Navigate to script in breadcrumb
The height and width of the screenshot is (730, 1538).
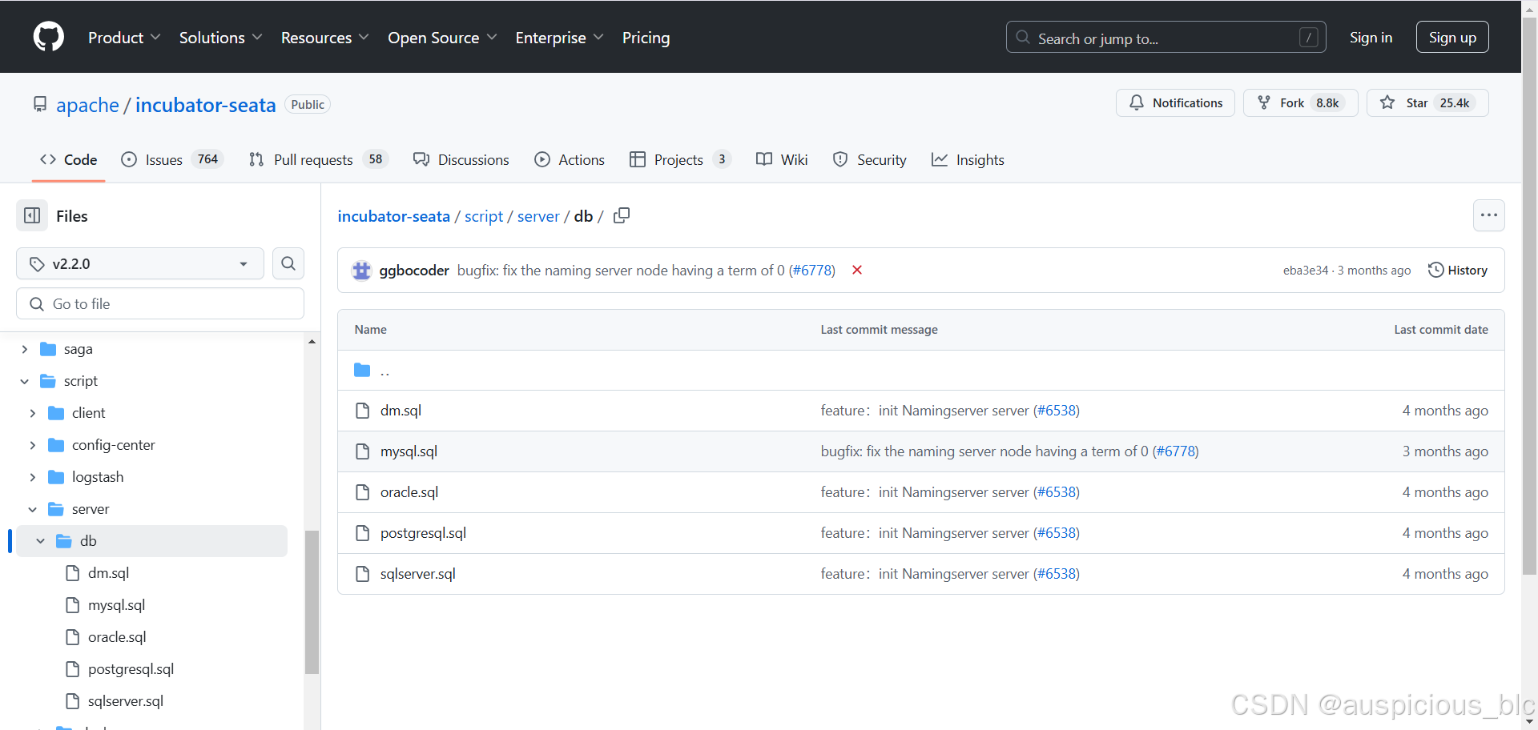click(484, 216)
